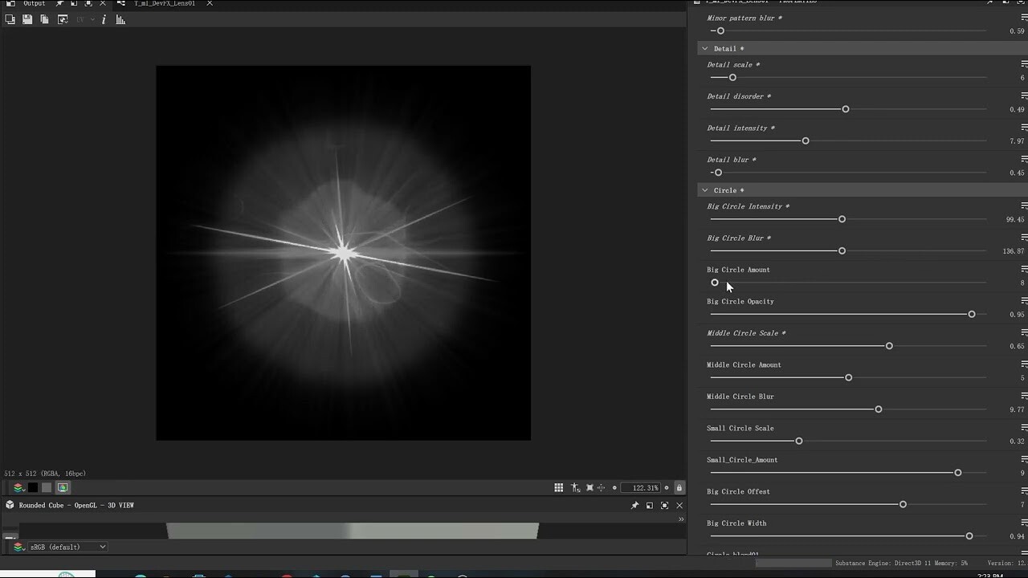1028x578 pixels.
Task: Collapse the Circle parameter section
Action: pos(704,190)
